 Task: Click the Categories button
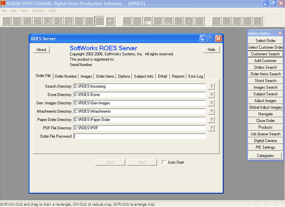click(265, 156)
